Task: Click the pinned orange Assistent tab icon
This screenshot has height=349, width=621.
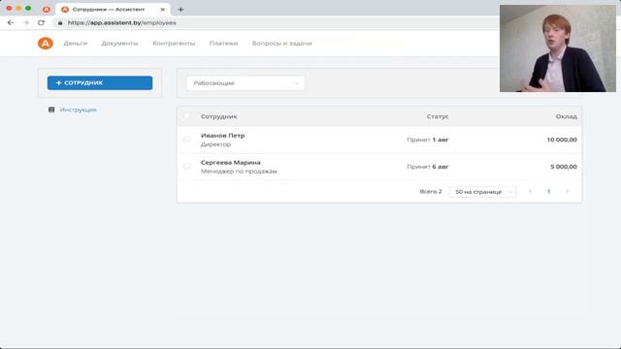Action: pyautogui.click(x=47, y=10)
